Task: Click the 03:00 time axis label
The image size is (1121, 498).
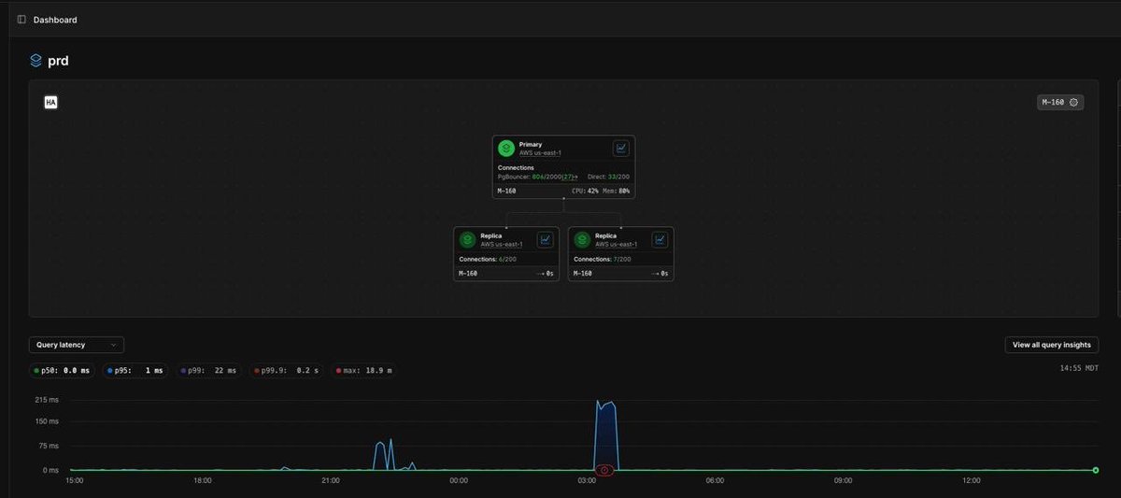Action: coord(587,480)
